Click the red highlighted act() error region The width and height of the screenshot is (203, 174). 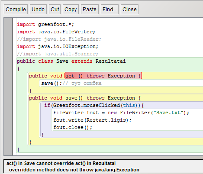(x=103, y=76)
